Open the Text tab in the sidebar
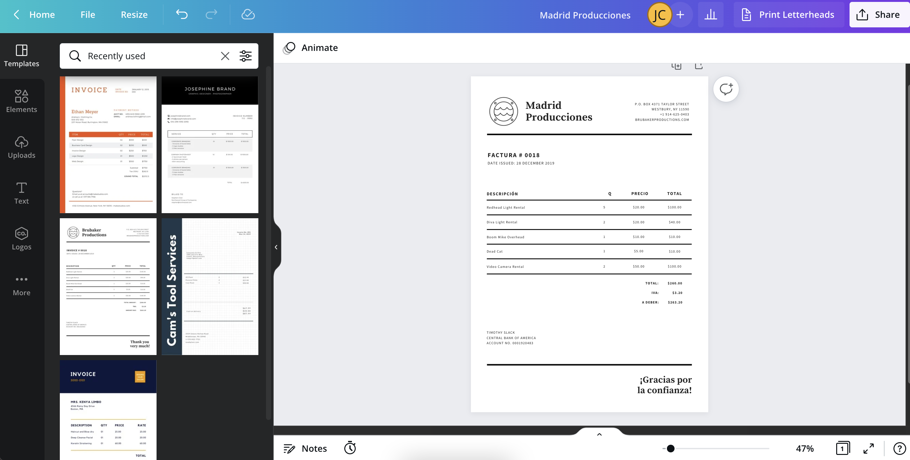The height and width of the screenshot is (460, 910). [22, 193]
